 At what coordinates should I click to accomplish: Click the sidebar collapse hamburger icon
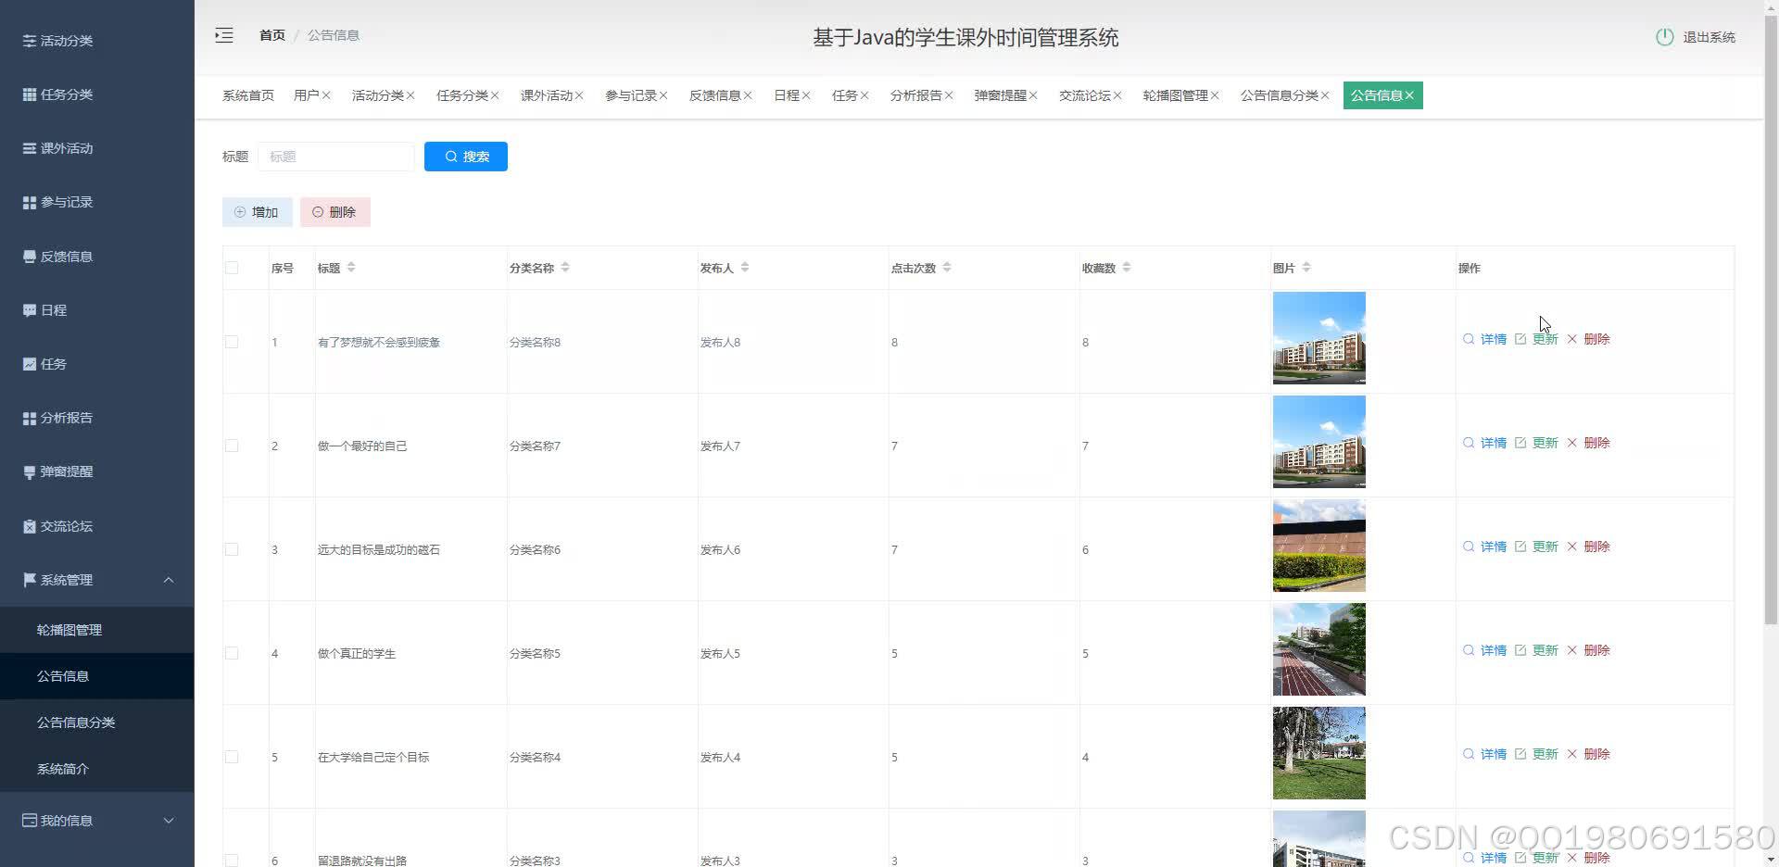click(x=223, y=34)
